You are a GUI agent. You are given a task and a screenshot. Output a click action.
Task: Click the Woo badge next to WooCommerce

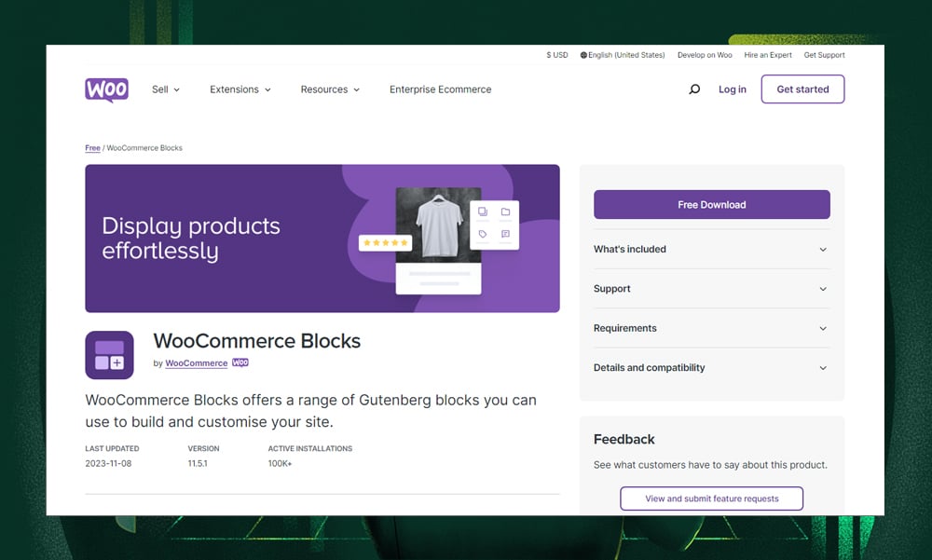(x=240, y=363)
